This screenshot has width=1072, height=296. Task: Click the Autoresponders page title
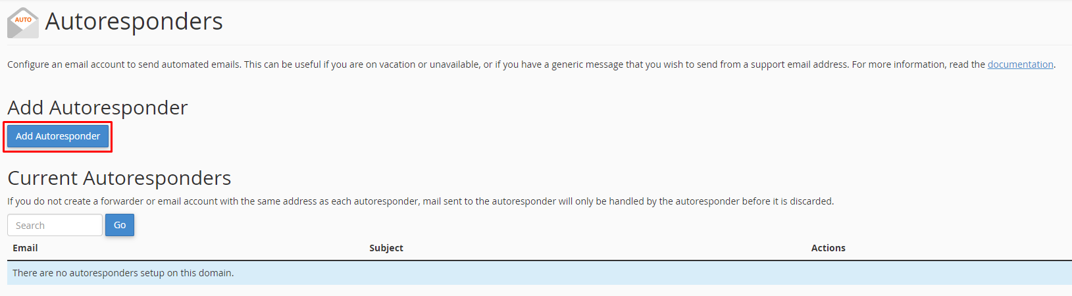pyautogui.click(x=134, y=22)
